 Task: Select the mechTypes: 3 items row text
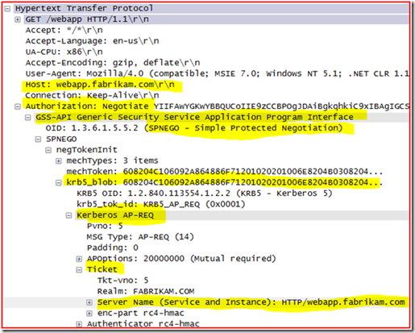(112, 160)
